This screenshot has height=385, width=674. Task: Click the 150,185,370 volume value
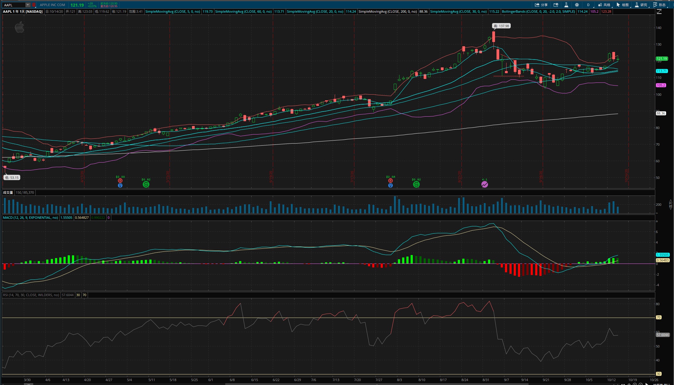[x=25, y=192]
